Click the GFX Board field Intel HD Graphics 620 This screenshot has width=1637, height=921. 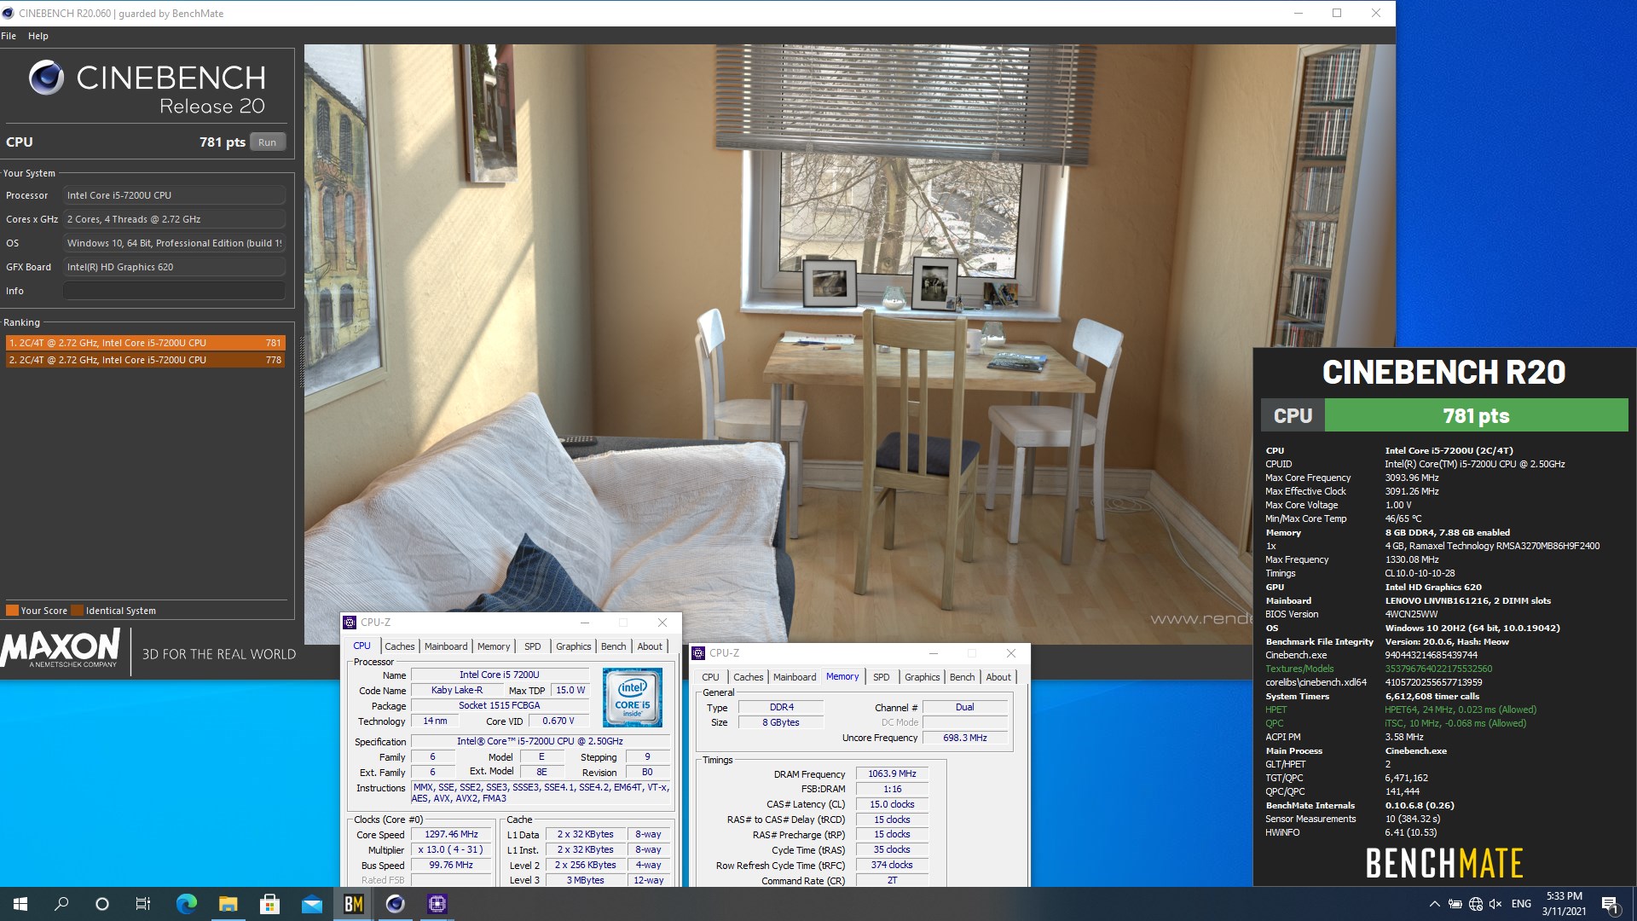point(174,267)
